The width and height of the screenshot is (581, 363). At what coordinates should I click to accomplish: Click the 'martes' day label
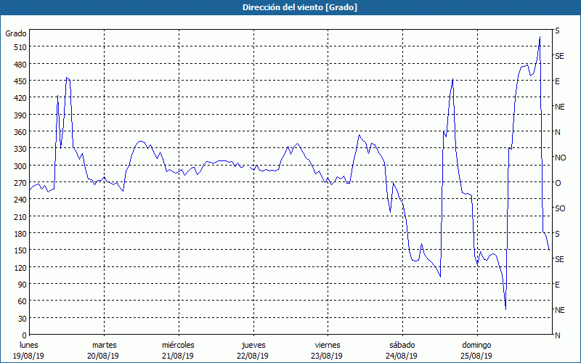tap(104, 345)
